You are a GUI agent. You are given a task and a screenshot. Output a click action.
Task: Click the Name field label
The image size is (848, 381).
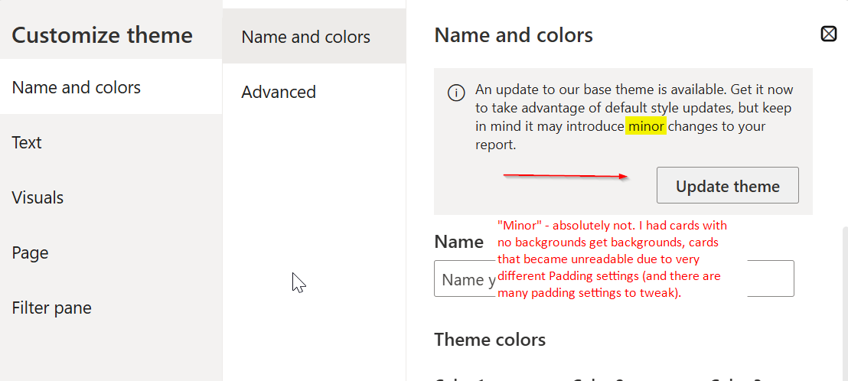click(458, 242)
